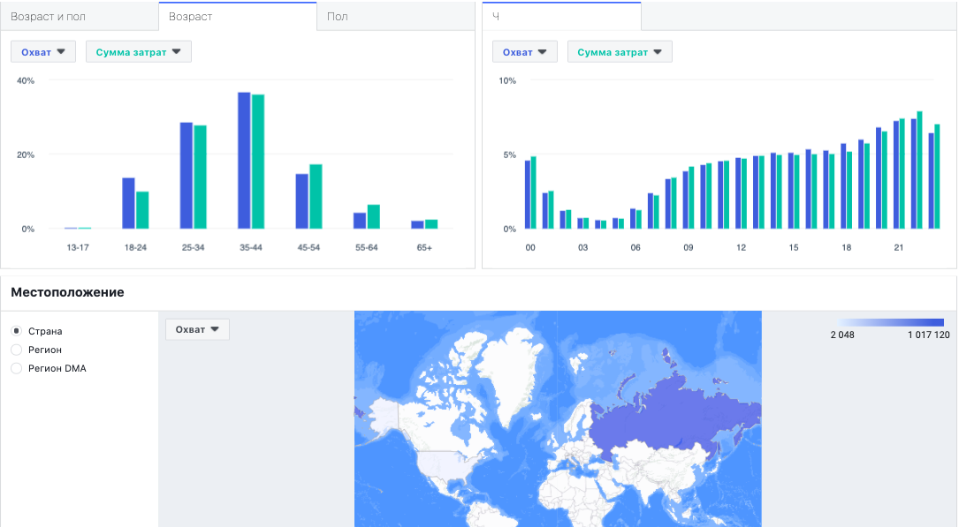Select the Страна radio button

click(17, 331)
